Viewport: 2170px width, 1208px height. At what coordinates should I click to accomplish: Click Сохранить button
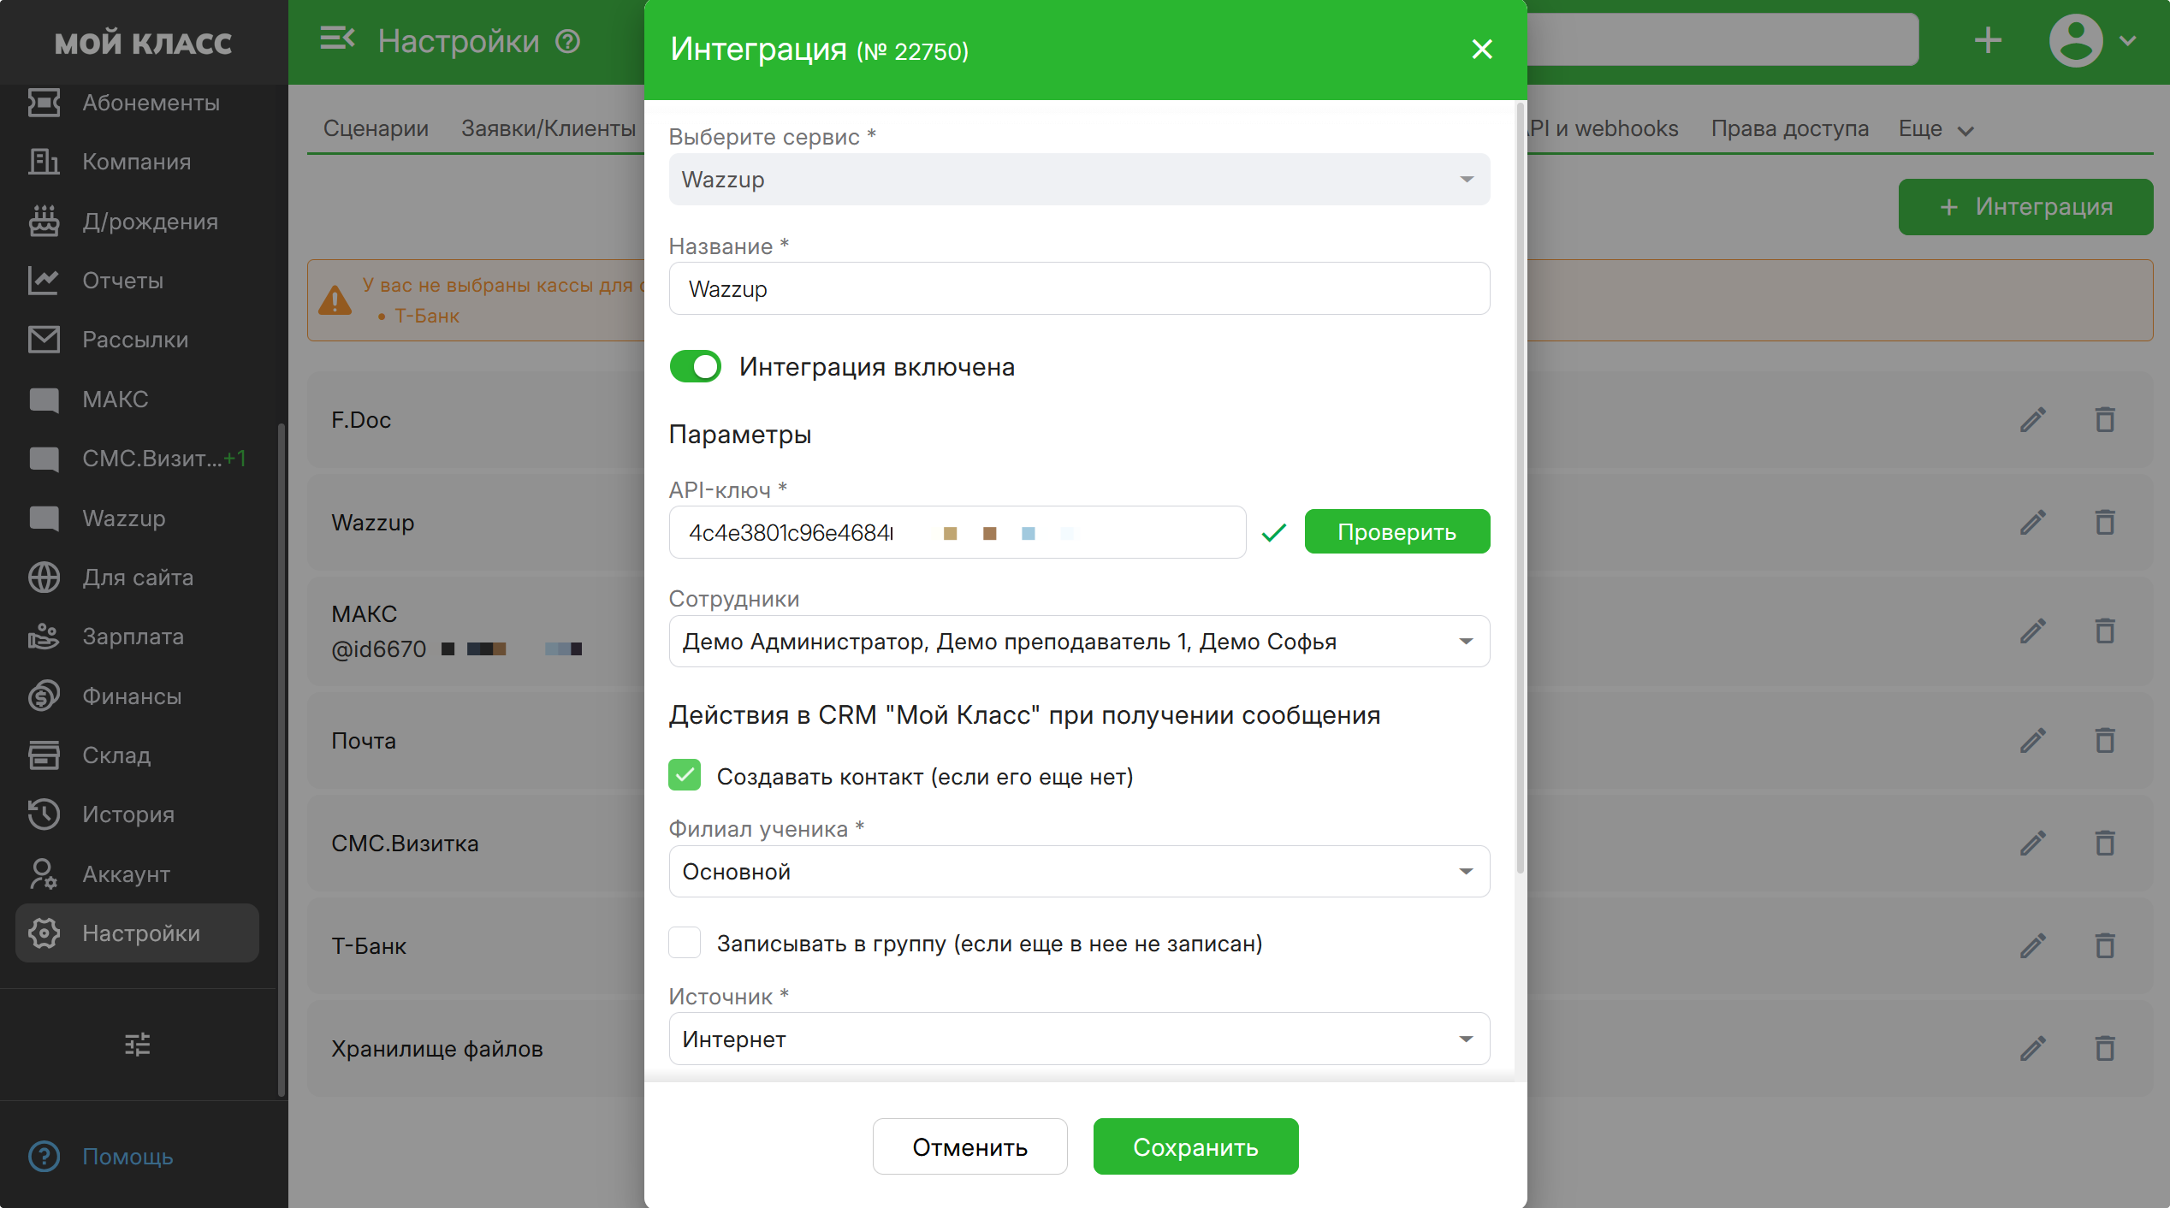tap(1195, 1147)
